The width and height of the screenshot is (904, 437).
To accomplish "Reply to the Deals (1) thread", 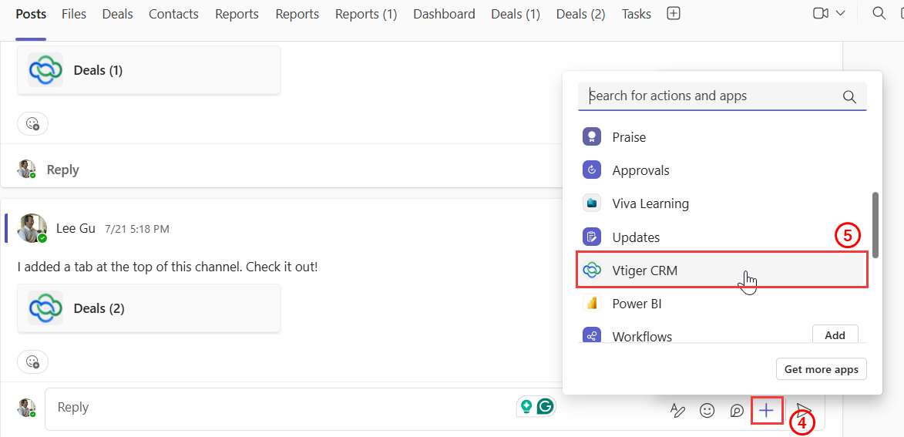I will point(62,170).
